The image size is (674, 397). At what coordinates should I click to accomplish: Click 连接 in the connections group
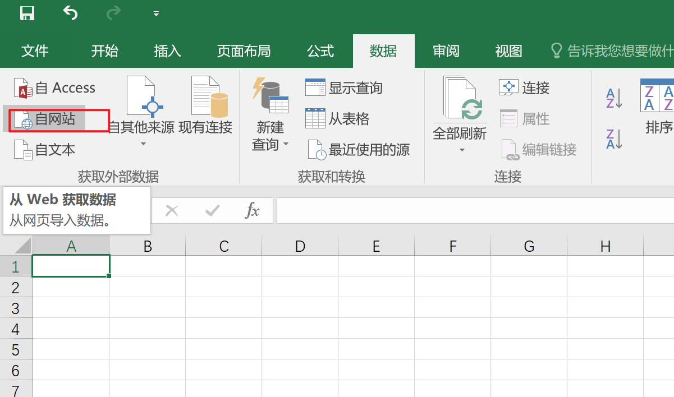pos(524,88)
